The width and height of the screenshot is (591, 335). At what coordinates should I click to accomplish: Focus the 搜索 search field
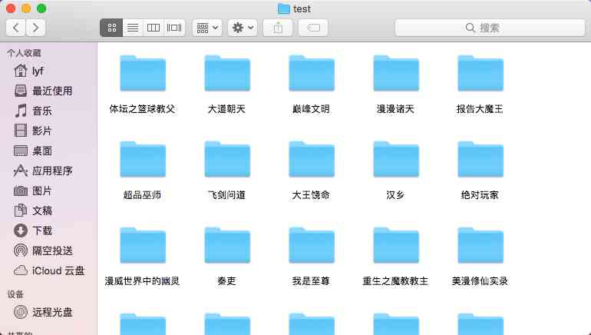coord(490,28)
